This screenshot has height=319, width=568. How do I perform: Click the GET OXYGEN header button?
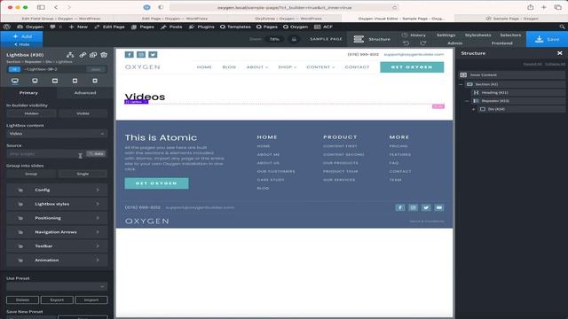pyautogui.click(x=412, y=67)
